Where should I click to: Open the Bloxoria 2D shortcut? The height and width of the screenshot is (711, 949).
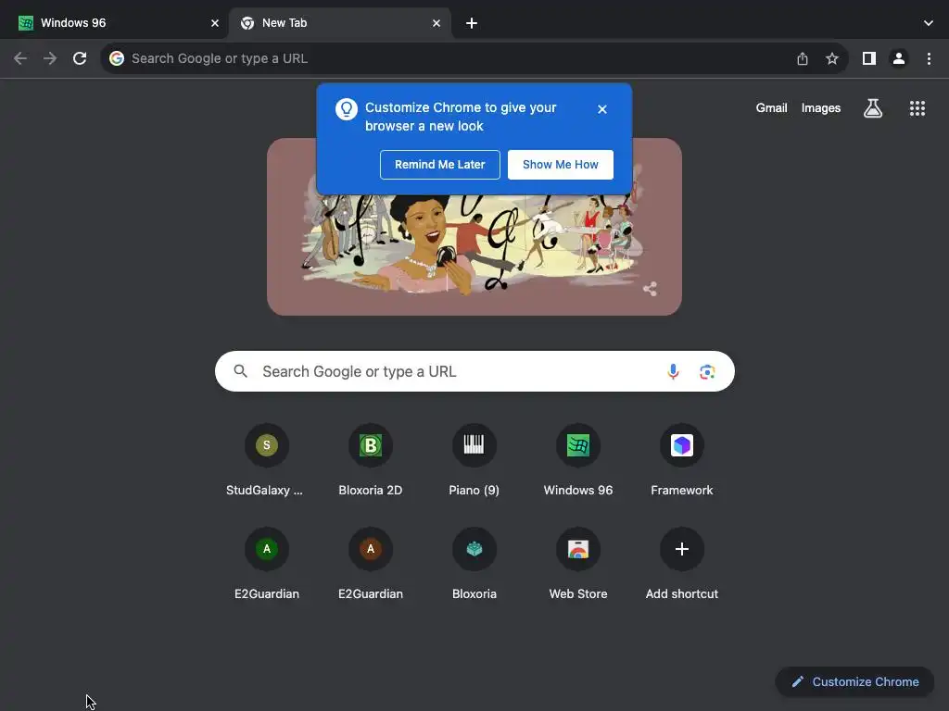pyautogui.click(x=371, y=460)
